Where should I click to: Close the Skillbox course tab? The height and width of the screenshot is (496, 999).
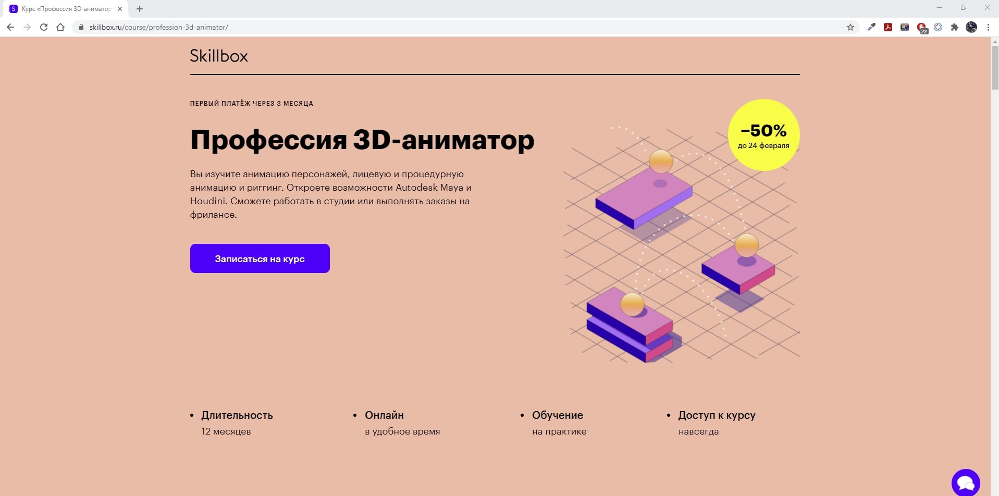[120, 9]
